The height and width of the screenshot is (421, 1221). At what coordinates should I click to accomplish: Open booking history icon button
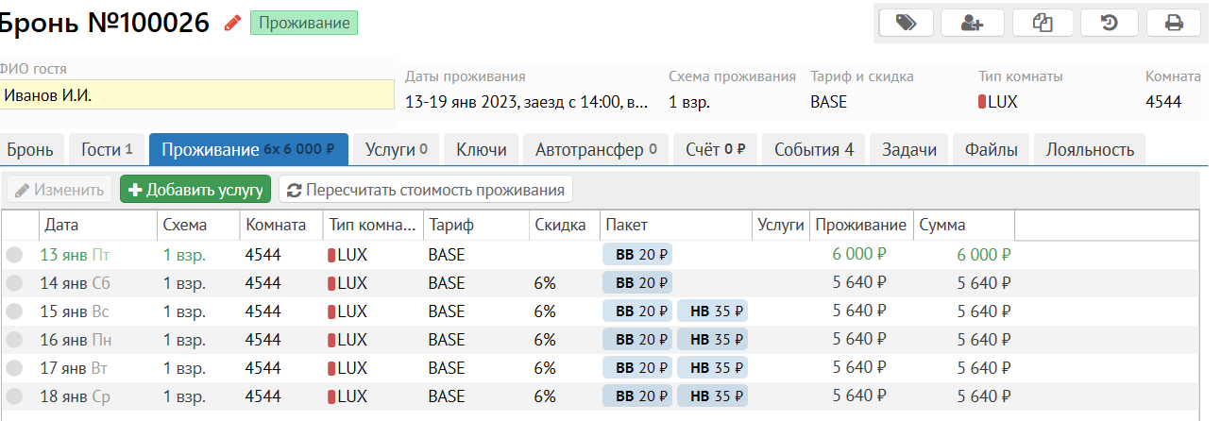click(x=1110, y=23)
